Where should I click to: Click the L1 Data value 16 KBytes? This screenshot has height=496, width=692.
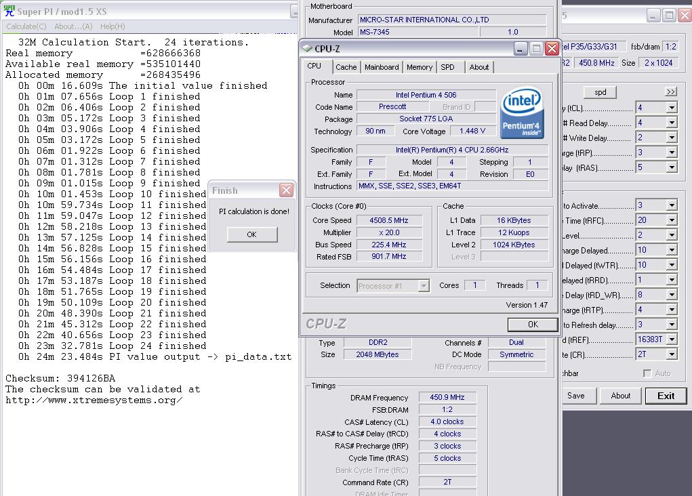[514, 220]
